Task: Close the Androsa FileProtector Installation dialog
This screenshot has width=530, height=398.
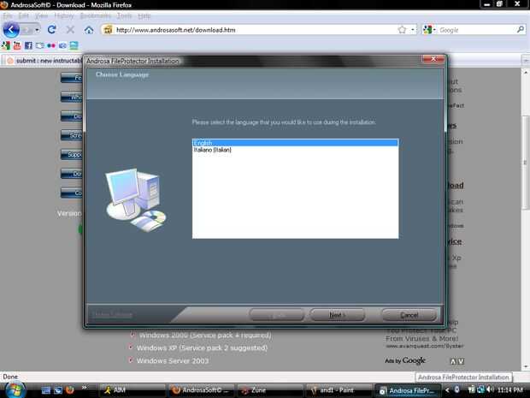Action: pos(433,59)
